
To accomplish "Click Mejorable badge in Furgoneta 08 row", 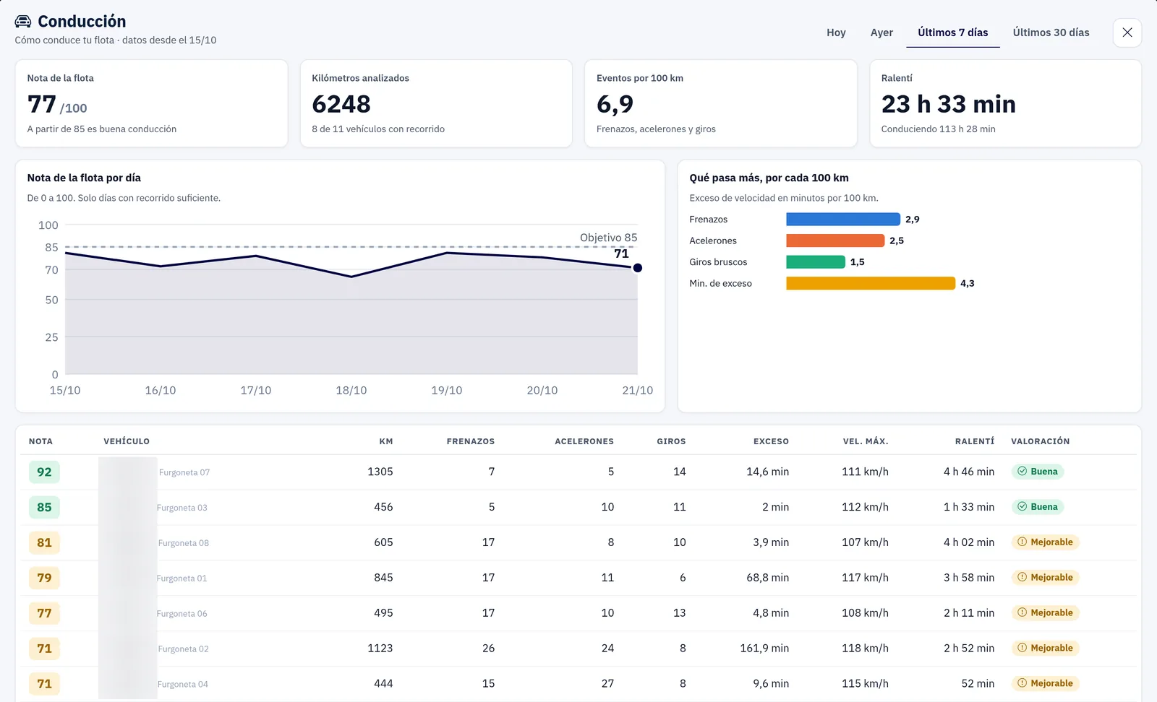I will [x=1045, y=542].
